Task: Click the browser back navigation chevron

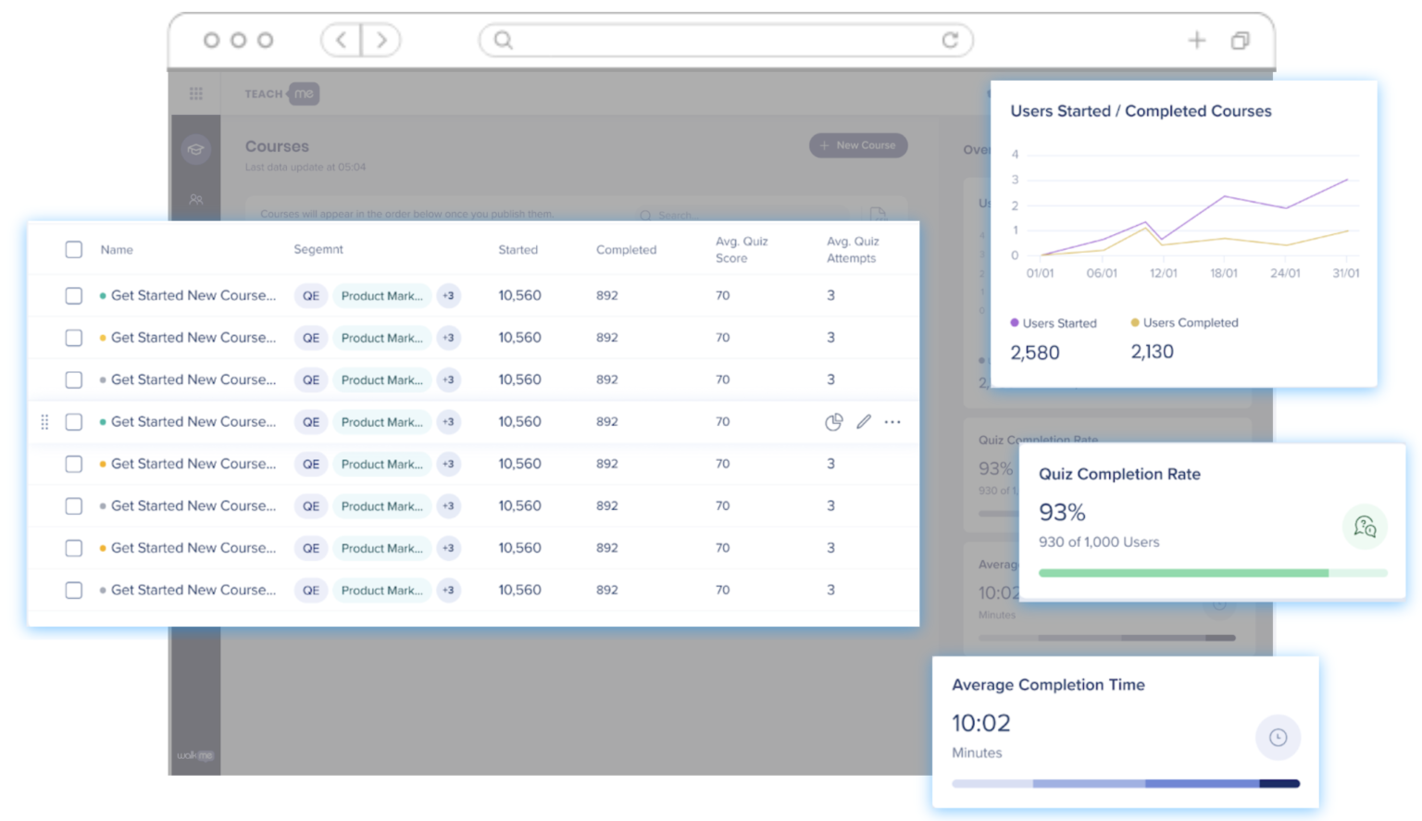Action: pos(340,40)
